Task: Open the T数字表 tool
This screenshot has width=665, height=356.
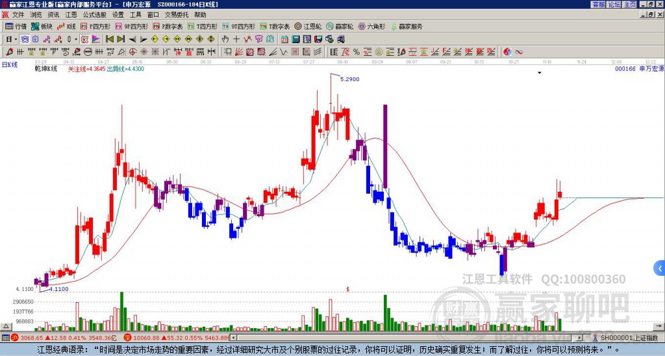Action: click(275, 26)
